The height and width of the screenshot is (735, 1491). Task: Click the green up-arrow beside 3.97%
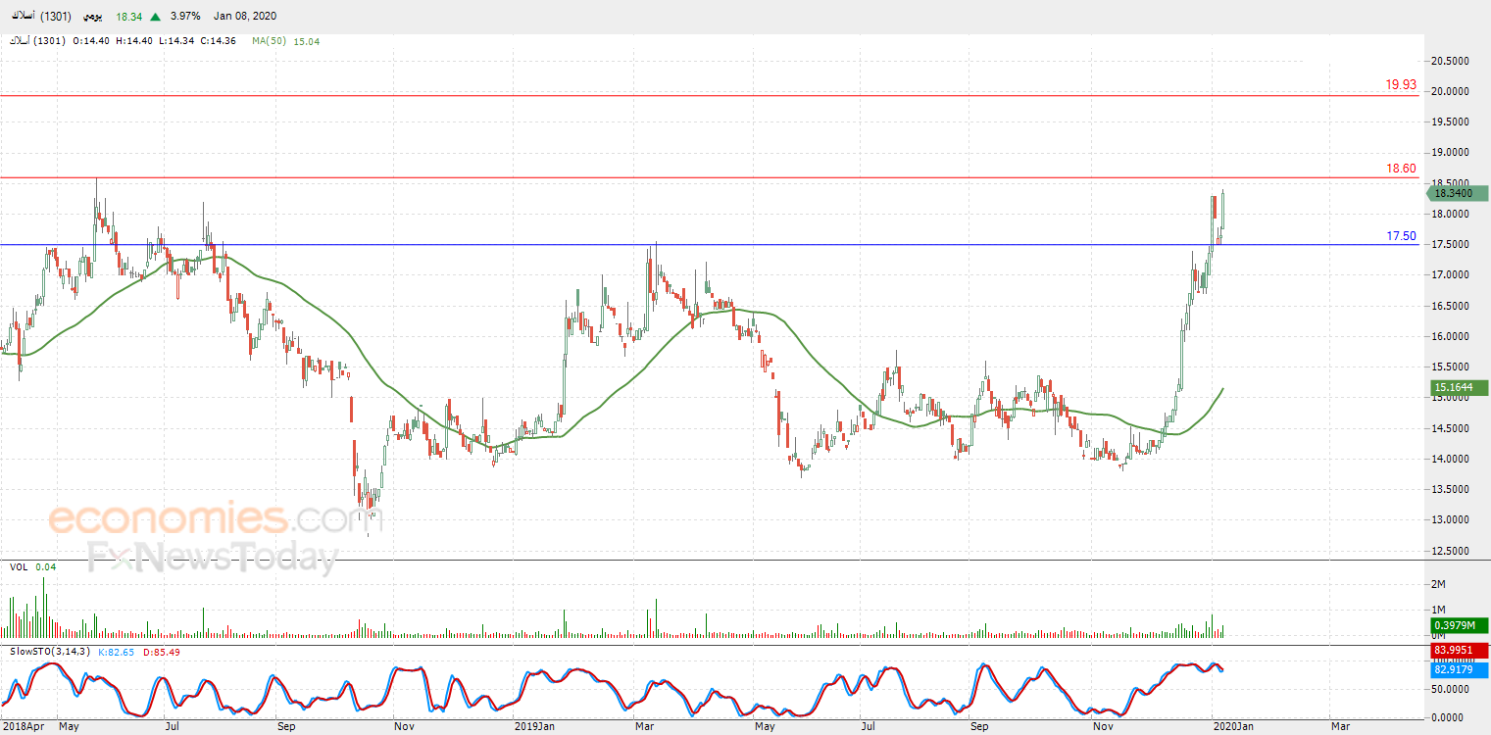click(x=155, y=17)
